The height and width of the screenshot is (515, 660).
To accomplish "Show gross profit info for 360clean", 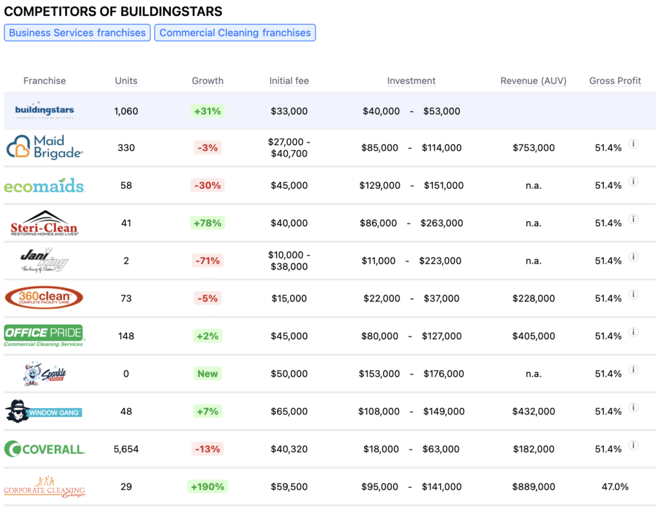I will [x=633, y=295].
